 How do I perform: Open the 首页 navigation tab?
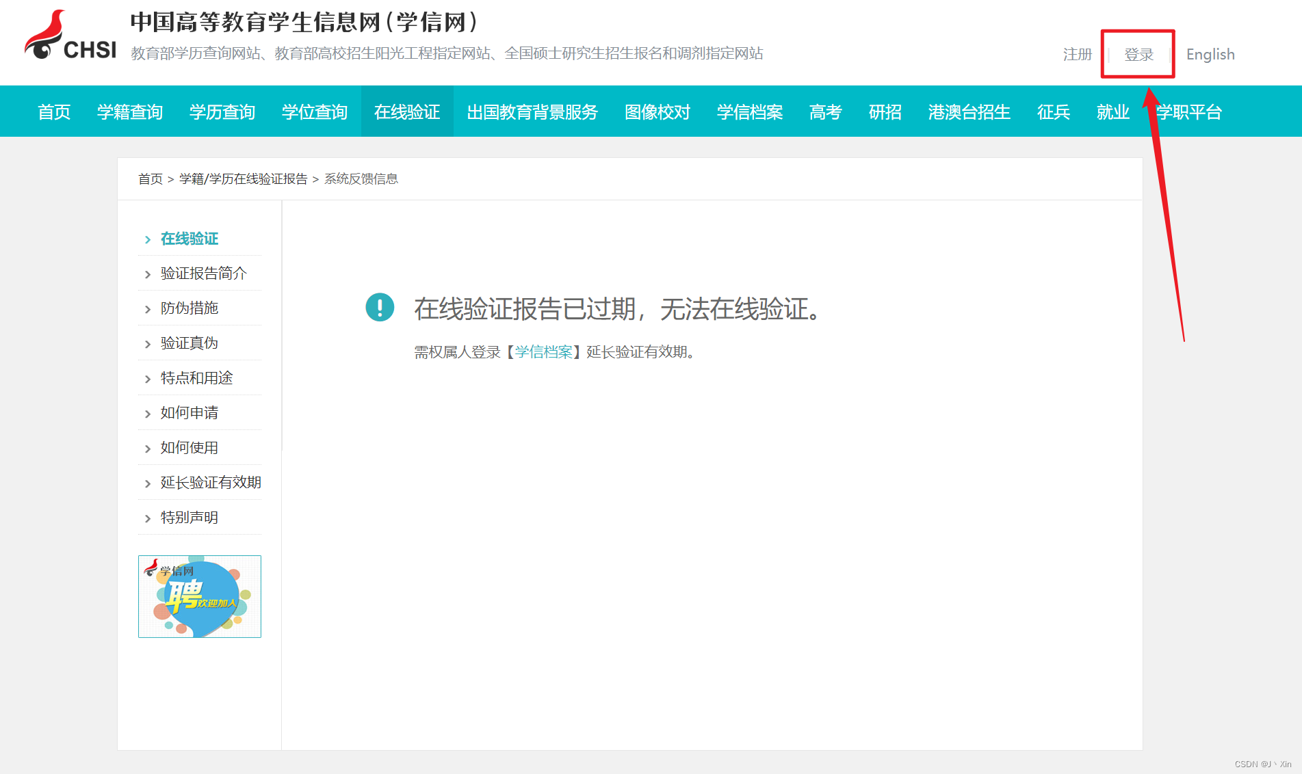pos(54,111)
